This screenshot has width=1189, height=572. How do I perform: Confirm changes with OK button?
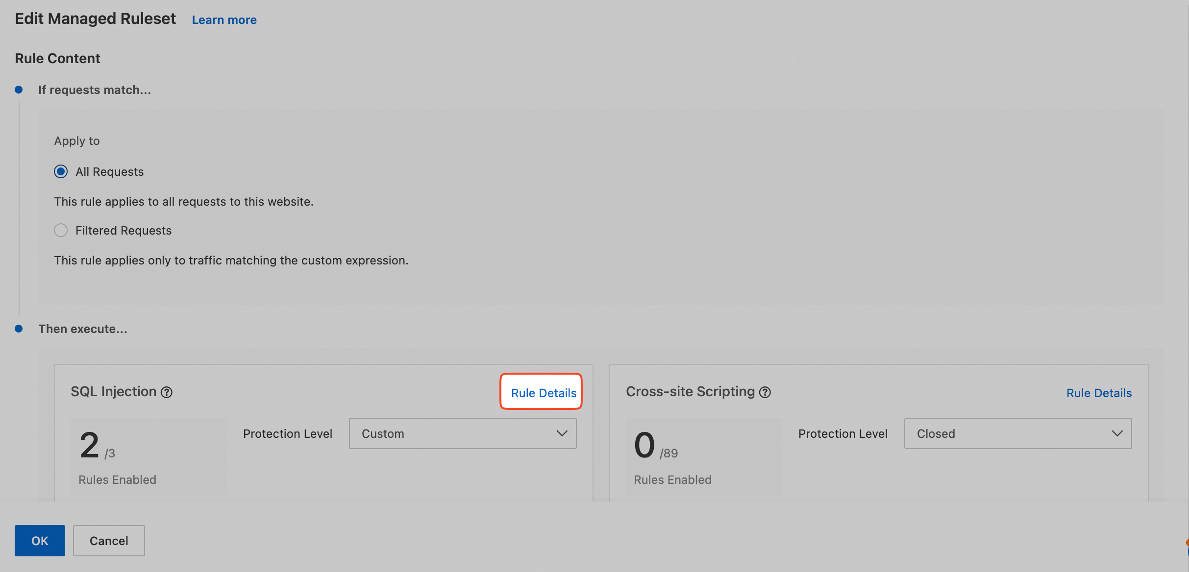(x=40, y=541)
